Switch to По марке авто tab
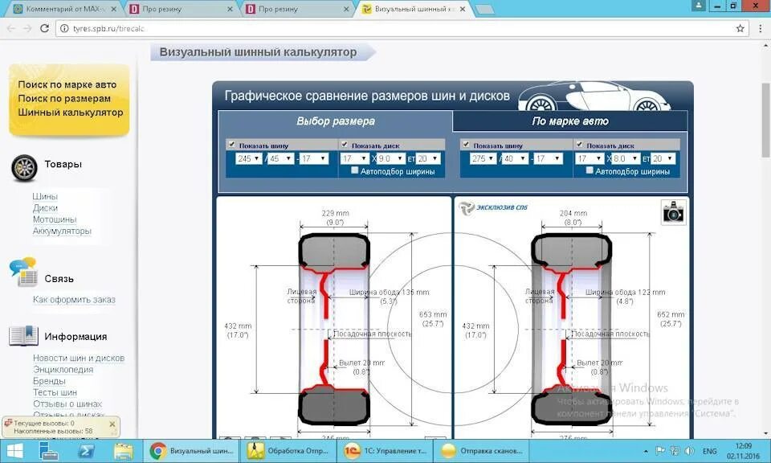The height and width of the screenshot is (463, 771). pos(570,121)
